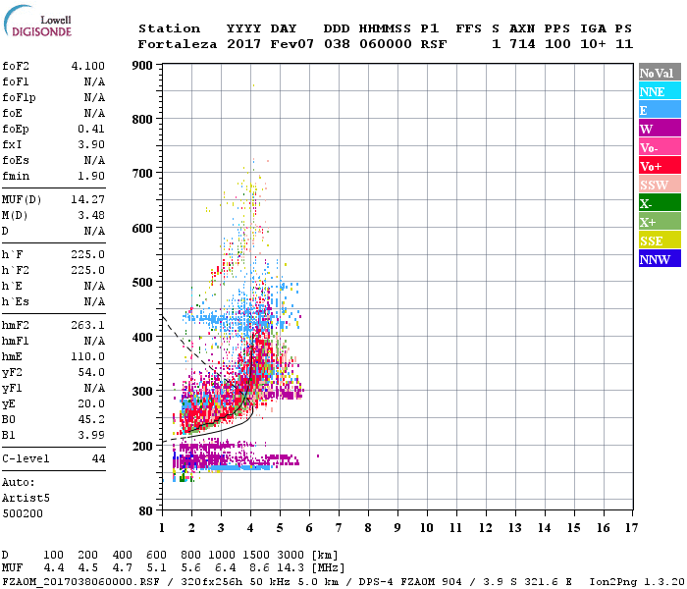Select the E blue legend swatch
The height and width of the screenshot is (589, 687).
[x=660, y=110]
